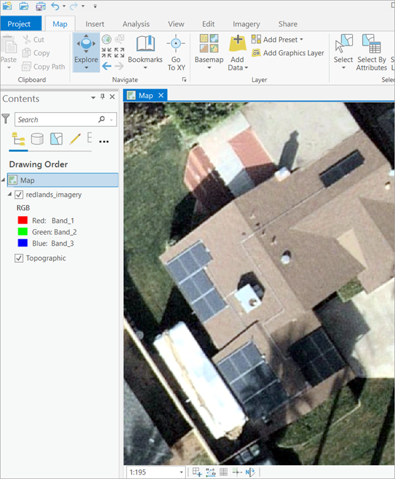
Task: Click the Add Data button icon
Action: point(237,45)
